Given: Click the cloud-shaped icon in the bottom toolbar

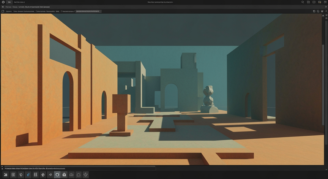Looking at the screenshot, I should pos(71,174).
